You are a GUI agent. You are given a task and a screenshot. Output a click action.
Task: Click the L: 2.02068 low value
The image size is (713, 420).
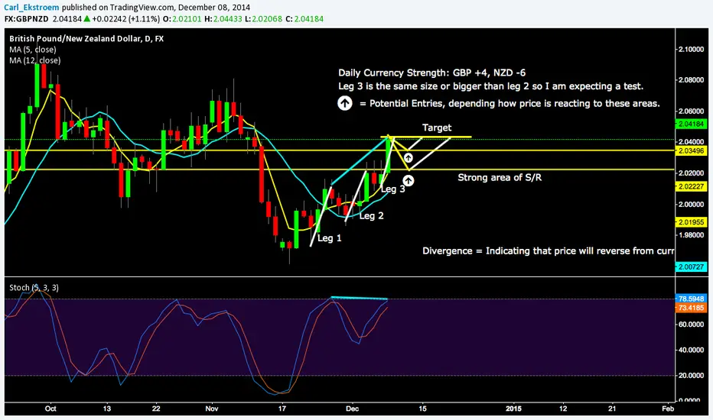pos(263,19)
